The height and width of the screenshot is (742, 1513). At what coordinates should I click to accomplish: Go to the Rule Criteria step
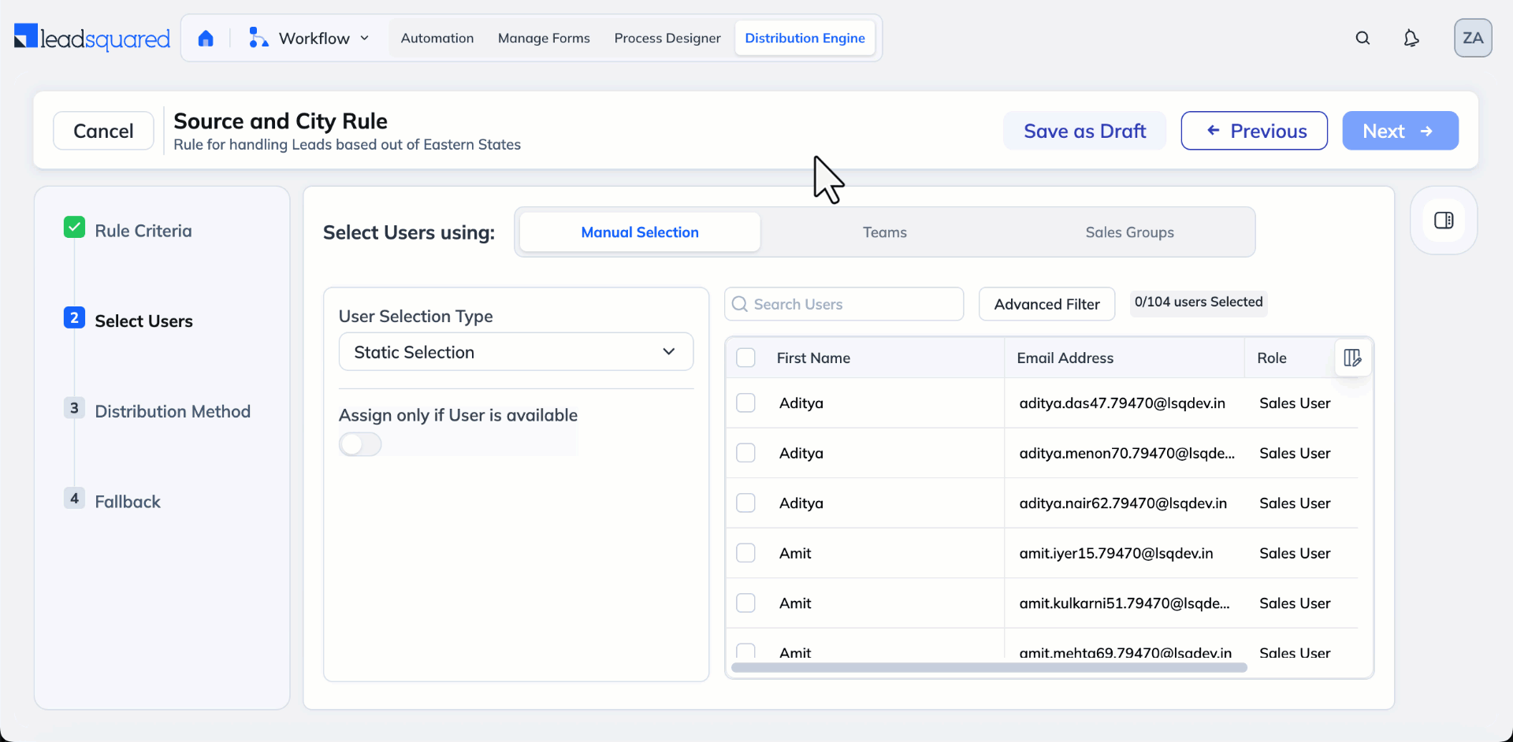[x=143, y=231]
